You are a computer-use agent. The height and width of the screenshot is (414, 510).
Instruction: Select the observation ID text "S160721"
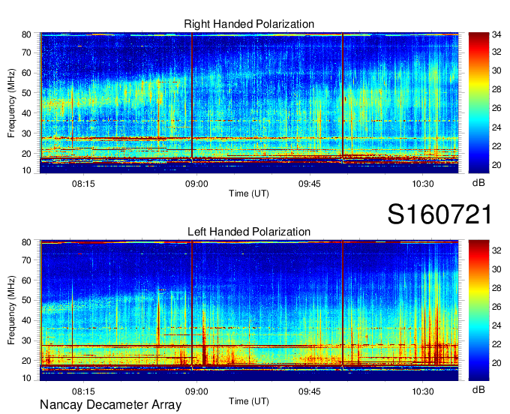click(439, 214)
